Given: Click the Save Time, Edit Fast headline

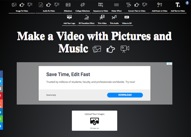Looking at the screenshot, I should 68,75.
